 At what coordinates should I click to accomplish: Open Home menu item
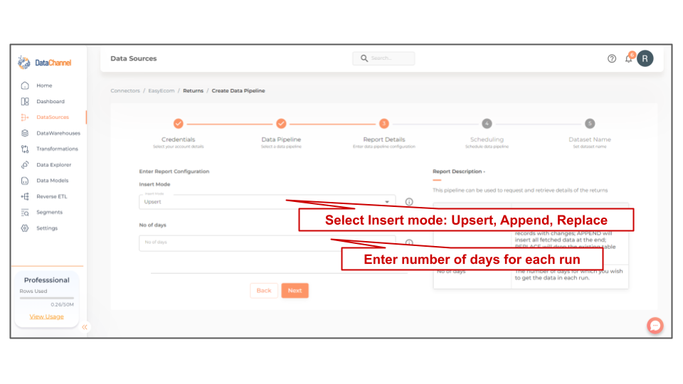pyautogui.click(x=44, y=85)
